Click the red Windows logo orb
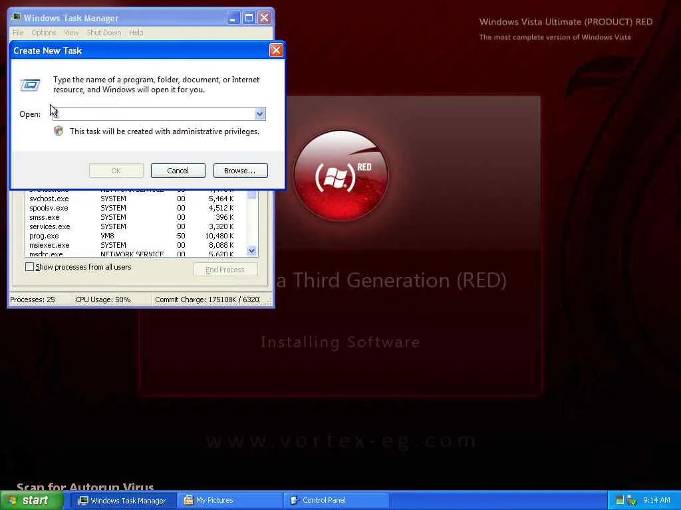 340,175
